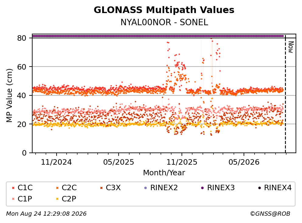This screenshot has width=302, height=223.
Task: Click the y-axis value 80
Action: pyautogui.click(x=22, y=38)
